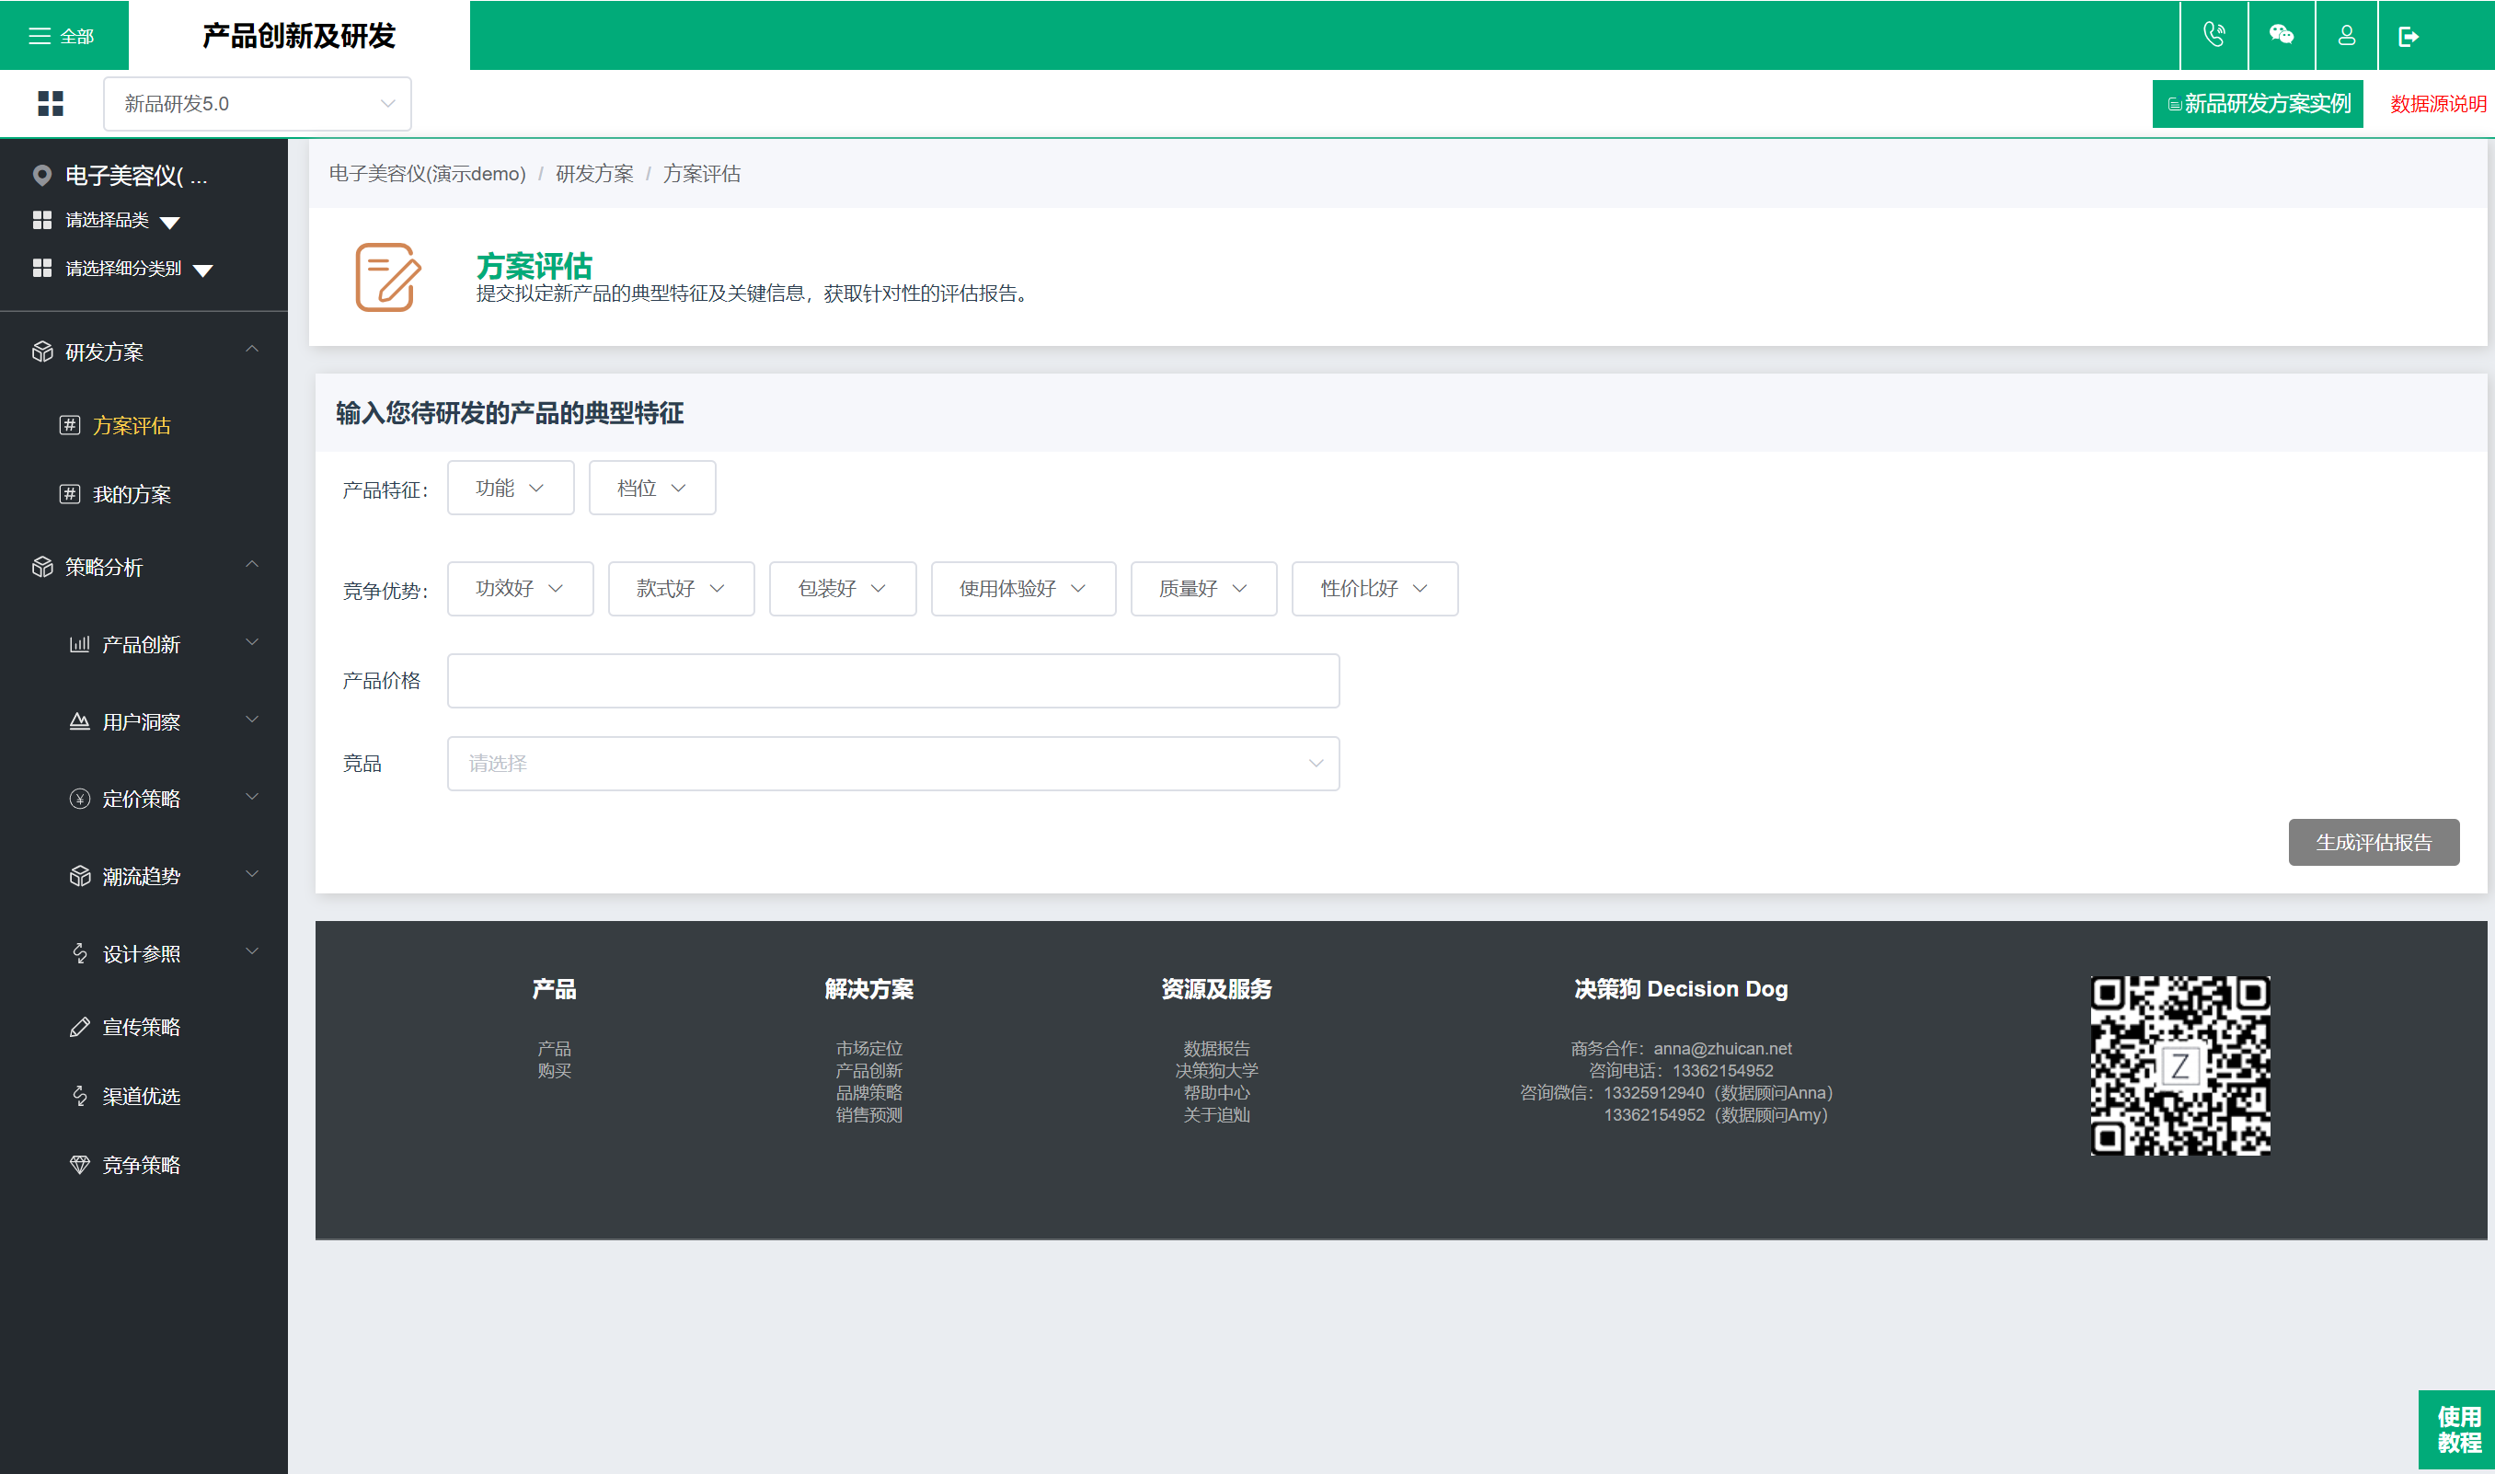Click the icon beside 渠道优选

(79, 1096)
